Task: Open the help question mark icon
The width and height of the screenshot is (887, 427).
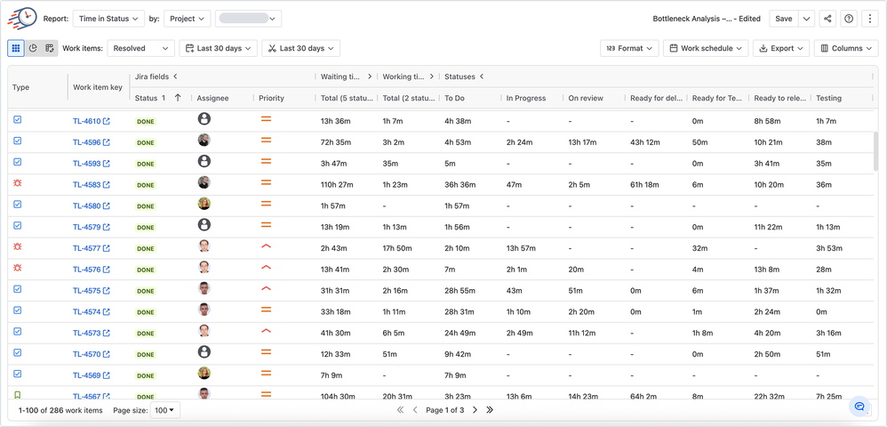Action: tap(849, 19)
